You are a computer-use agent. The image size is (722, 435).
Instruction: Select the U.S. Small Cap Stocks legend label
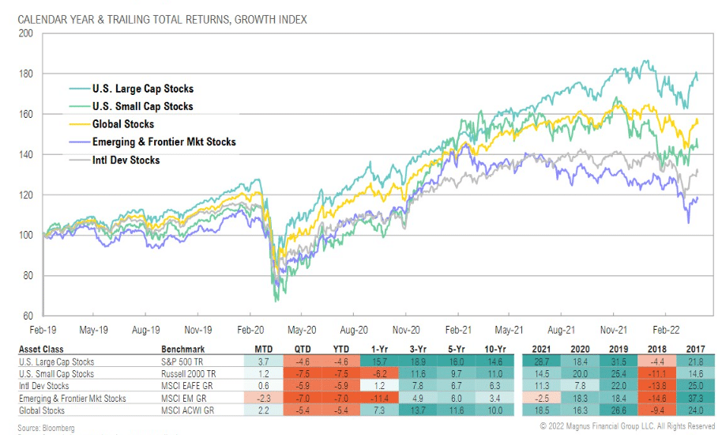[x=143, y=107]
